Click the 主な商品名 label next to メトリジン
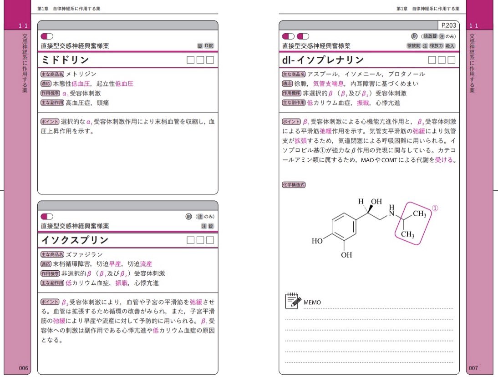Screen dimensions: 498x377 point(52,74)
